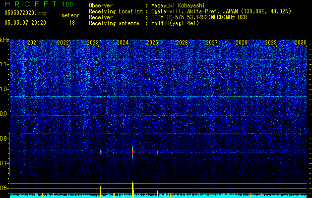Click the observer name Masayuki Kobayashi
Screen dimensions: 312x198
(178, 5)
